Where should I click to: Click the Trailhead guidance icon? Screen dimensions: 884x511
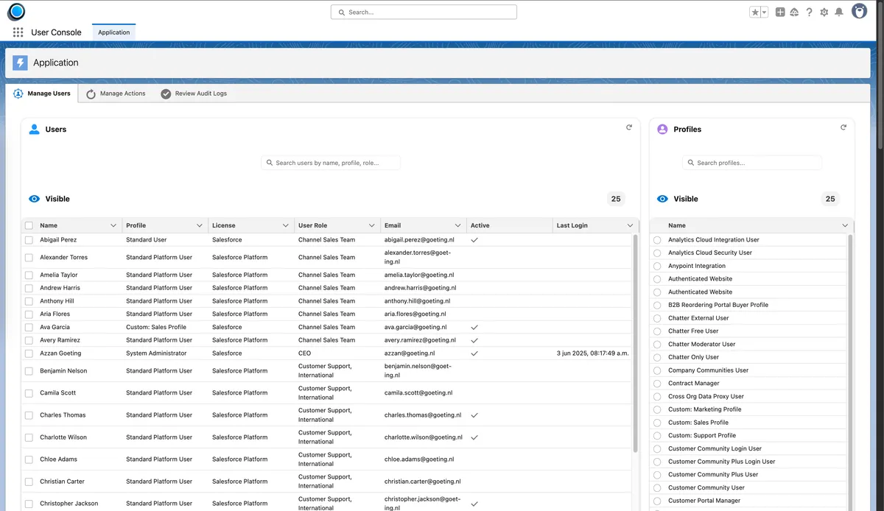coord(794,12)
